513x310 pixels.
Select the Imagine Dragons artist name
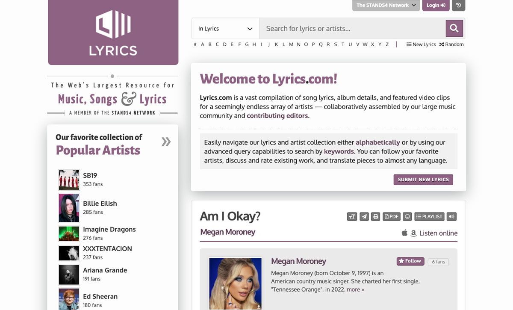(109, 229)
